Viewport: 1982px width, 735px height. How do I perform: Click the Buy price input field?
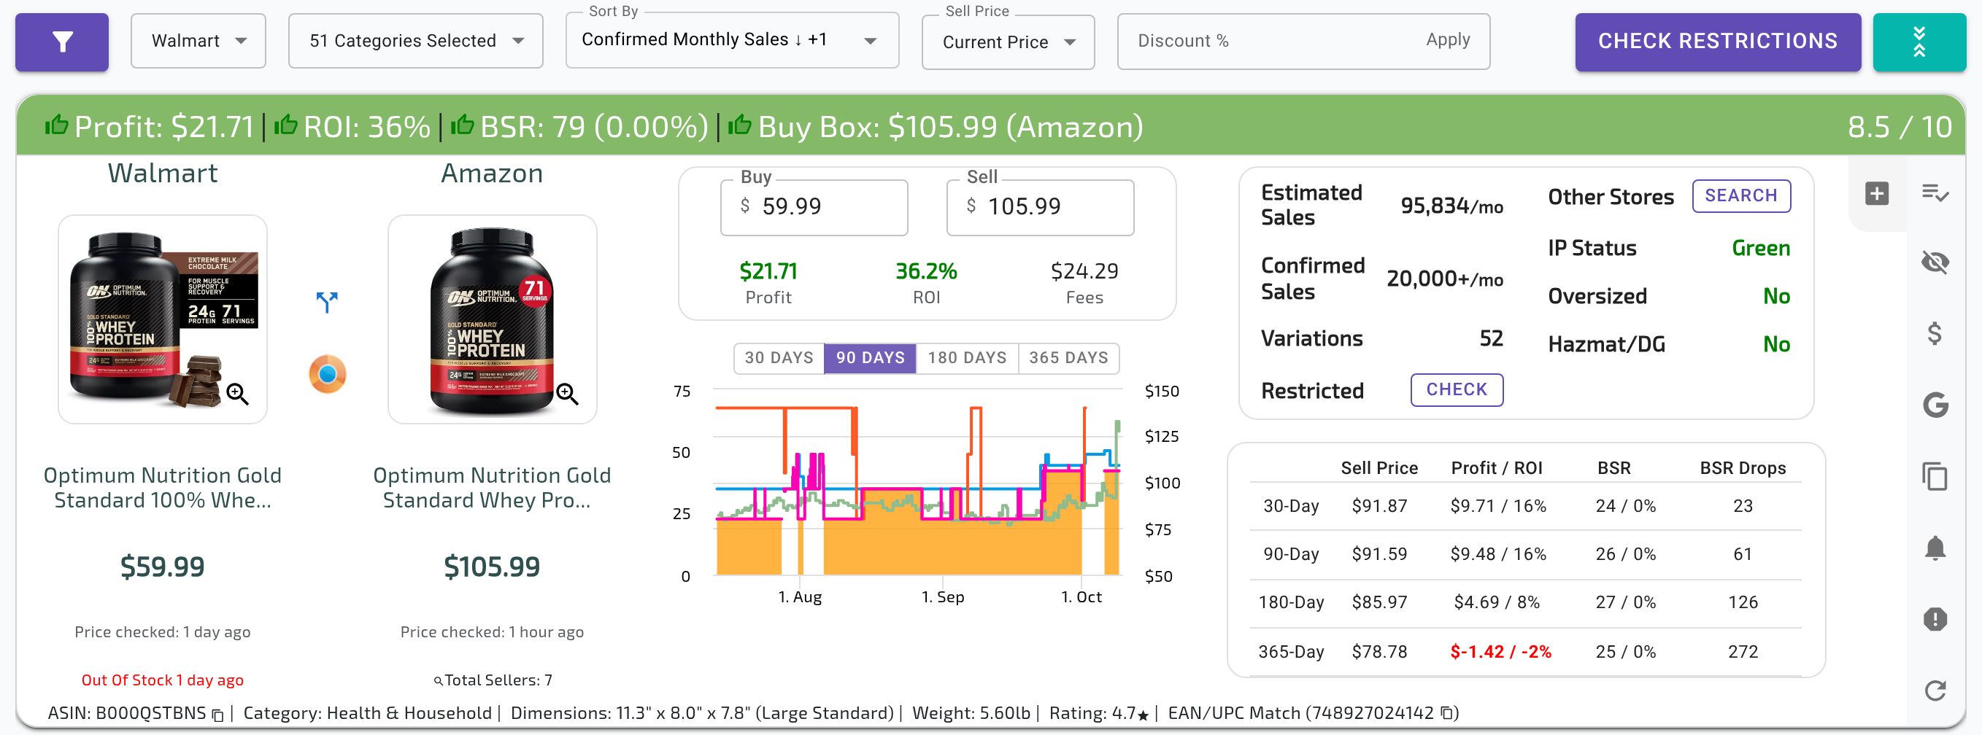(x=813, y=207)
